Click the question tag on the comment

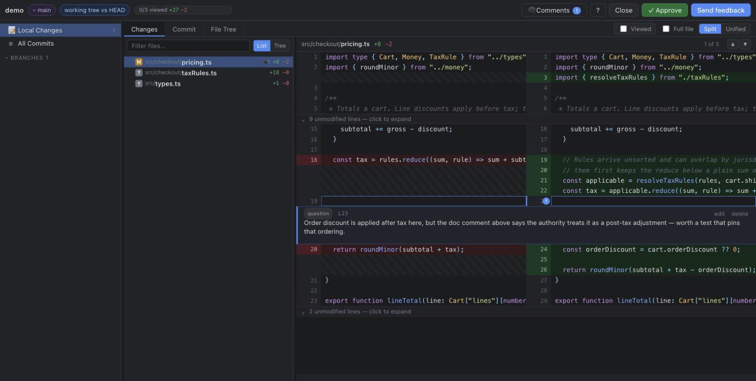pos(318,213)
